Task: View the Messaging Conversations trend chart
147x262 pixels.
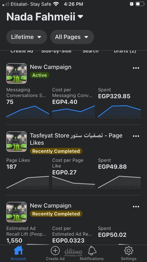Action: tap(28, 112)
